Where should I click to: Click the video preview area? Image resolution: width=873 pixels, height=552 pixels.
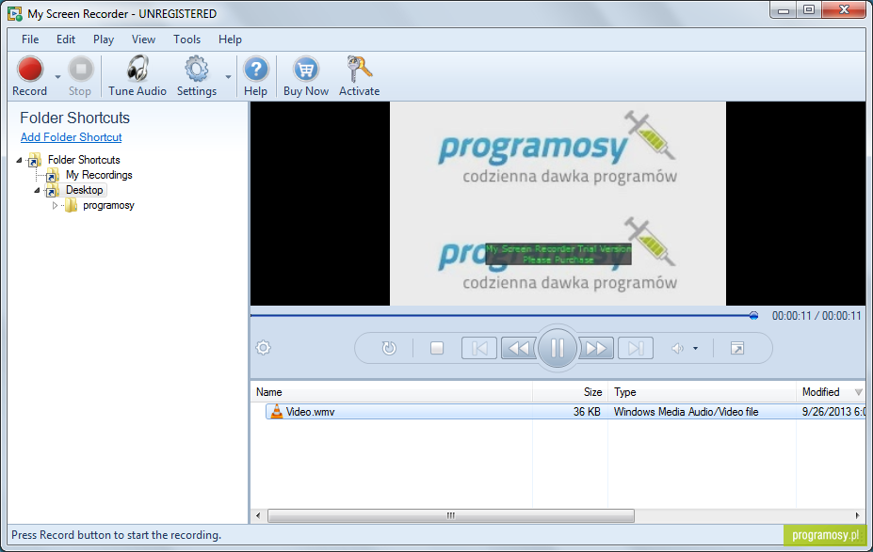click(x=558, y=203)
